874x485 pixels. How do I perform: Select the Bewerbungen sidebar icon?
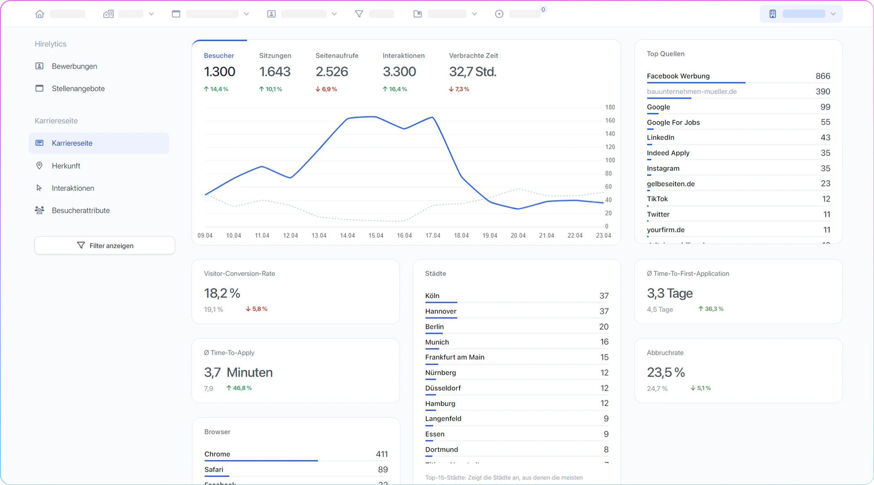(x=39, y=66)
